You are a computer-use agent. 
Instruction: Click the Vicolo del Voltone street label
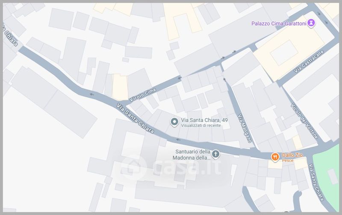(304, 121)
